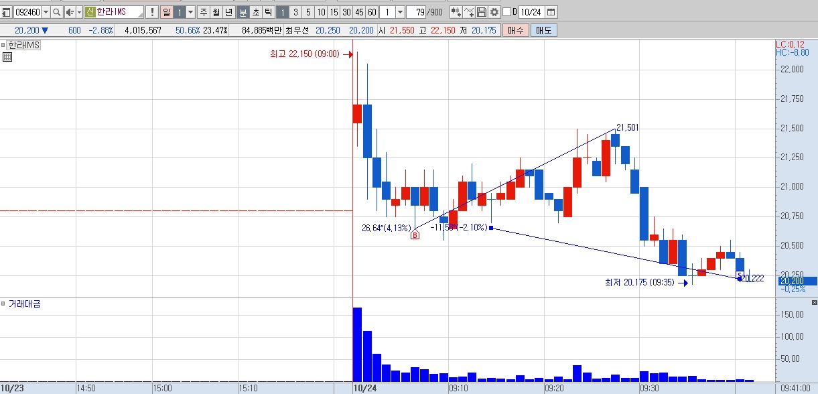Click the exclamation mark info icon

coord(151,12)
